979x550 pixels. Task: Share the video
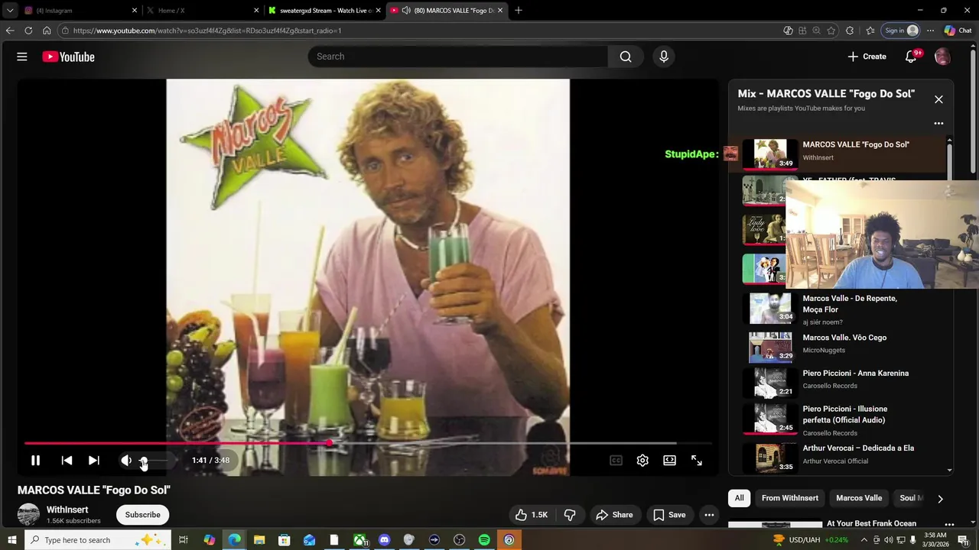615,515
